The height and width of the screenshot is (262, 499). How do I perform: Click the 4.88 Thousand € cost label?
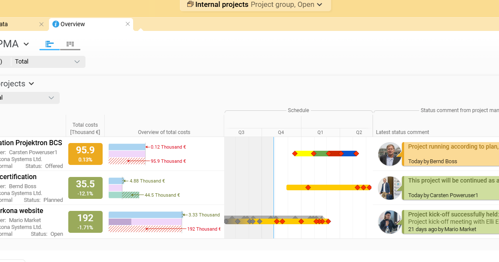click(147, 181)
